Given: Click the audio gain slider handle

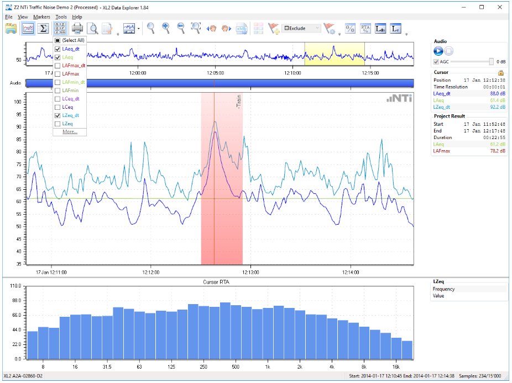Looking at the screenshot, I should coord(491,61).
